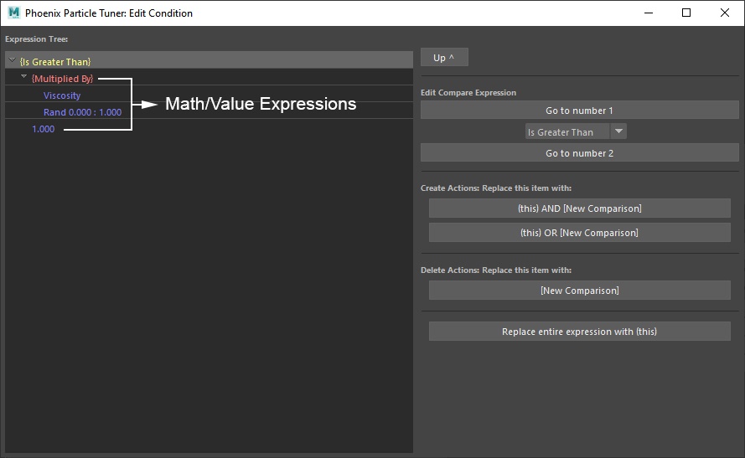The height and width of the screenshot is (458, 745).
Task: Select the {Is Greater Than} root row
Action: coord(209,59)
